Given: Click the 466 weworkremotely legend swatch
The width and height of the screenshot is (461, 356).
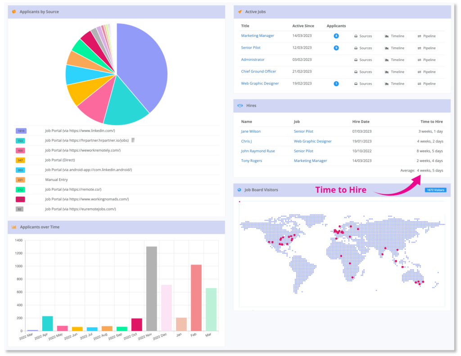Looking at the screenshot, I should (x=20, y=150).
